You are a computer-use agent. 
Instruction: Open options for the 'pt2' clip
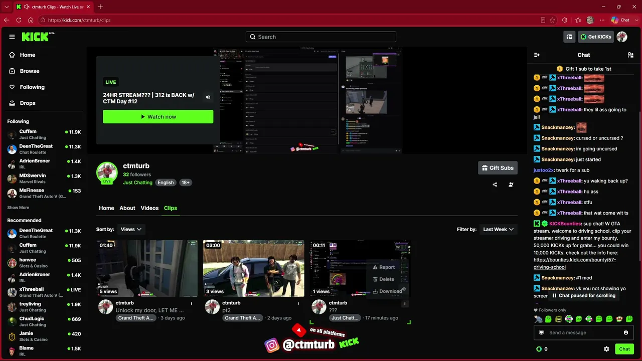tap(298, 303)
